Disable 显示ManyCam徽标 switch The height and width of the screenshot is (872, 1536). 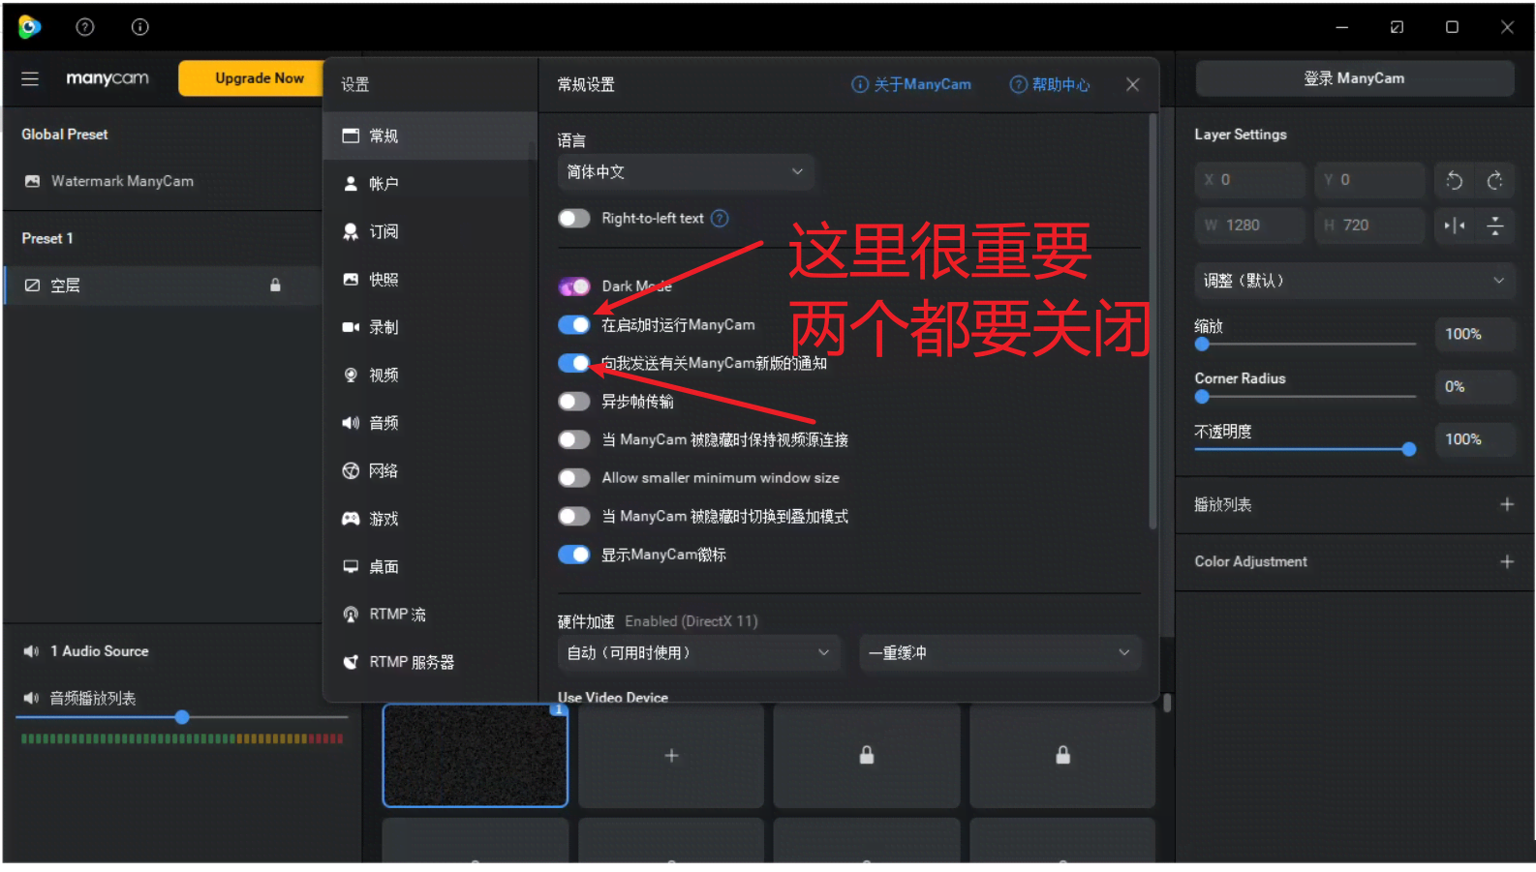click(574, 555)
